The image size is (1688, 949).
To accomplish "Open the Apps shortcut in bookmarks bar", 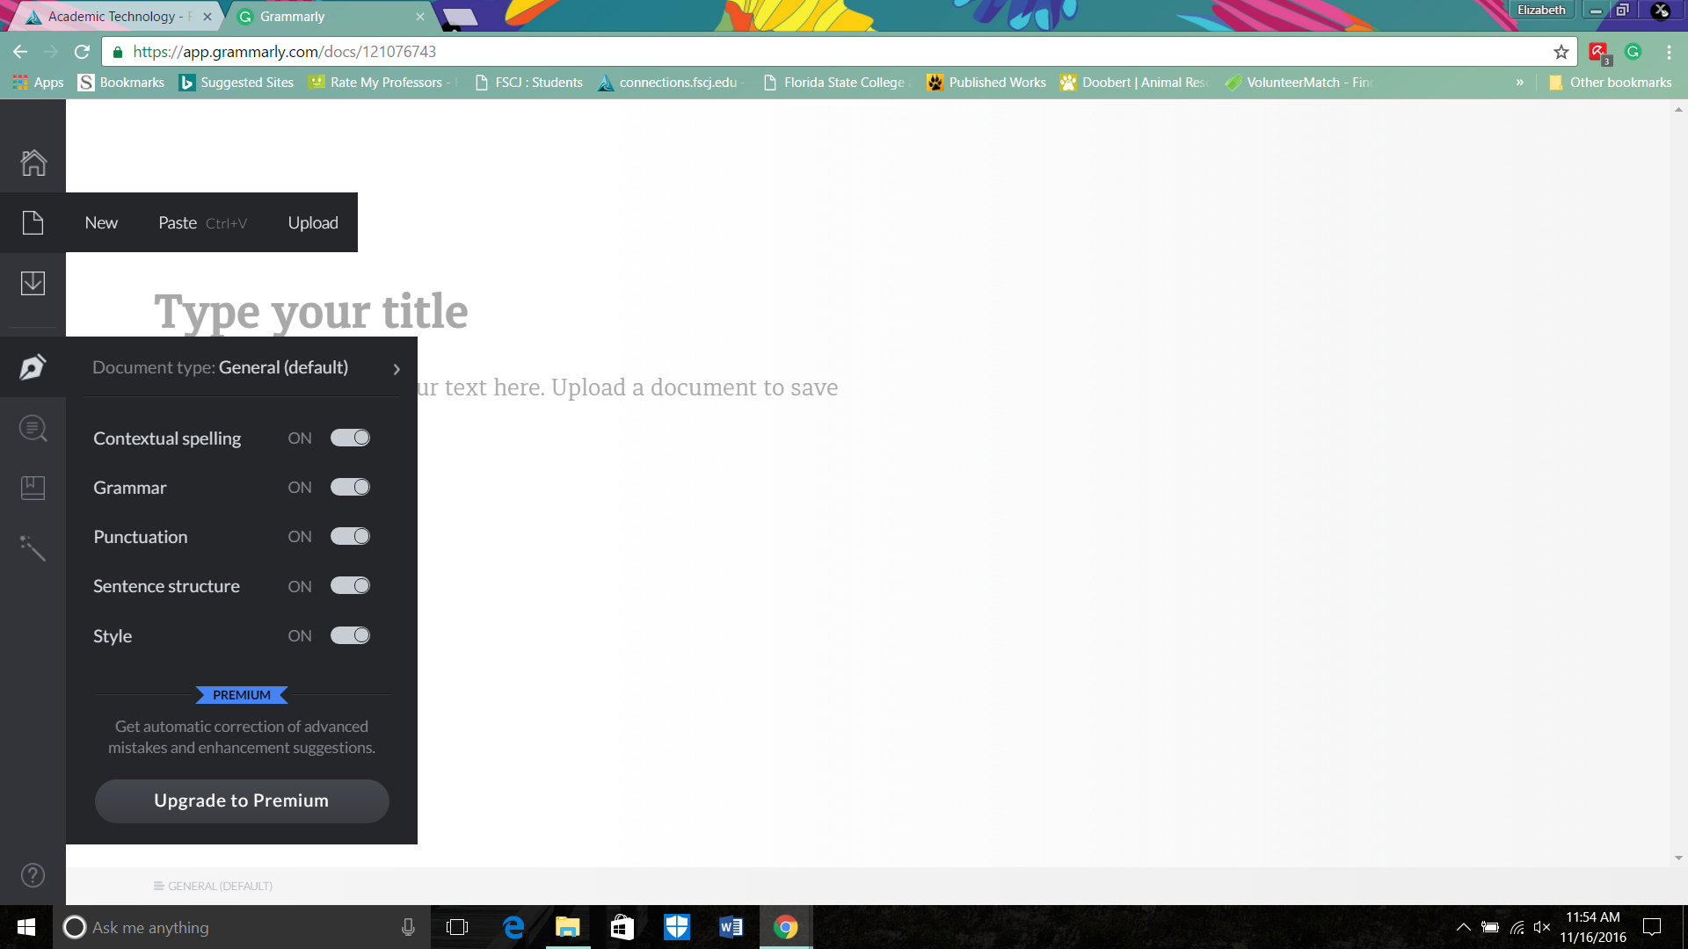I will [38, 83].
